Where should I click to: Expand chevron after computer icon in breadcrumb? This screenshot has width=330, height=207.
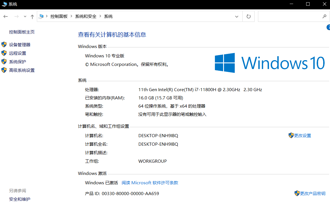(x=47, y=16)
